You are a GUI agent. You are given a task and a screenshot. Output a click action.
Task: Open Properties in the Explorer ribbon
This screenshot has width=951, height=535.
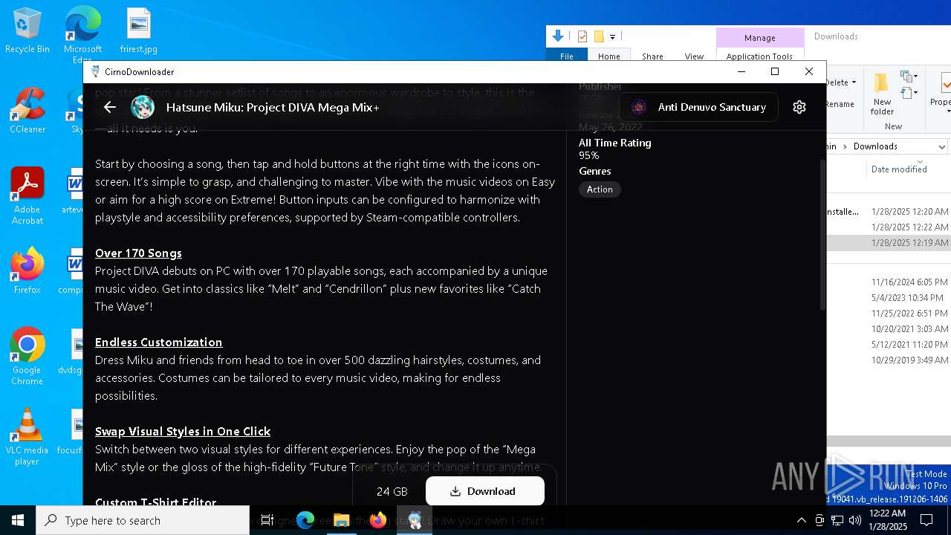940,91
